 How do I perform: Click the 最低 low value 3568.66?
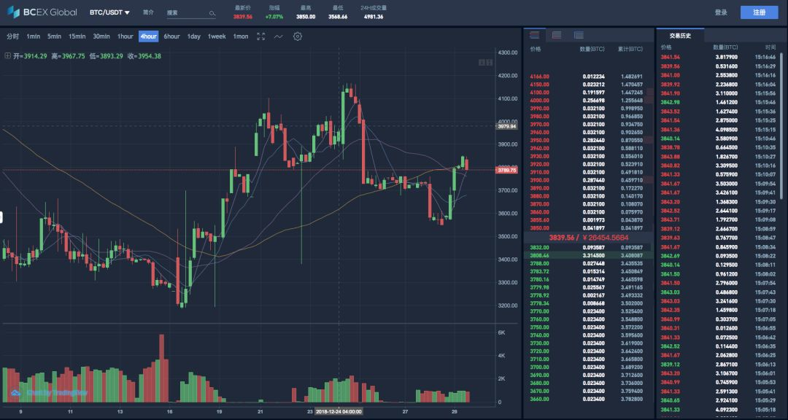338,17
